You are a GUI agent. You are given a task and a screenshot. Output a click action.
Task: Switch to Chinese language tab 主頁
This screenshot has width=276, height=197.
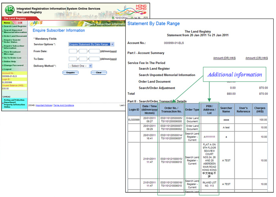(x=20, y=23)
